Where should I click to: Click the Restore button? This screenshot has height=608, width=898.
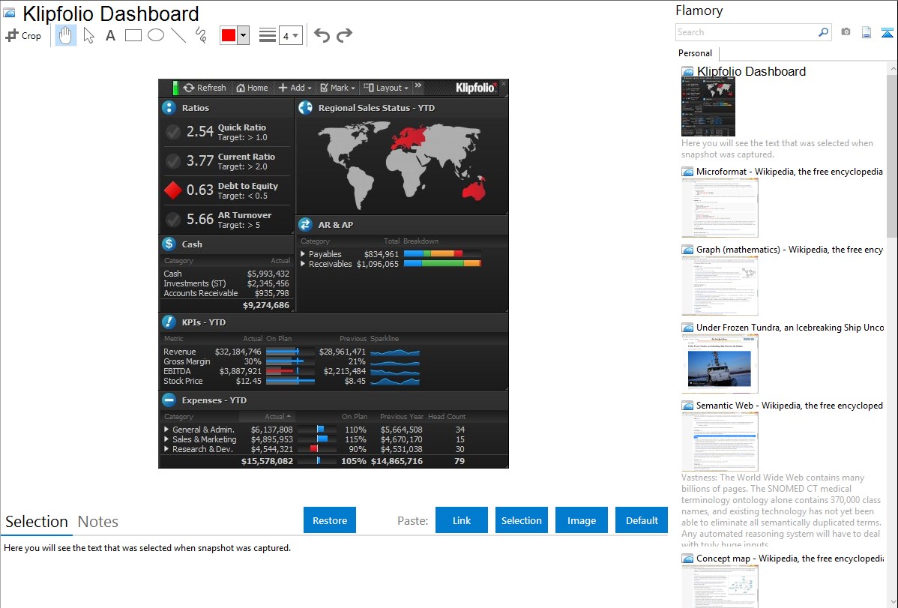330,520
